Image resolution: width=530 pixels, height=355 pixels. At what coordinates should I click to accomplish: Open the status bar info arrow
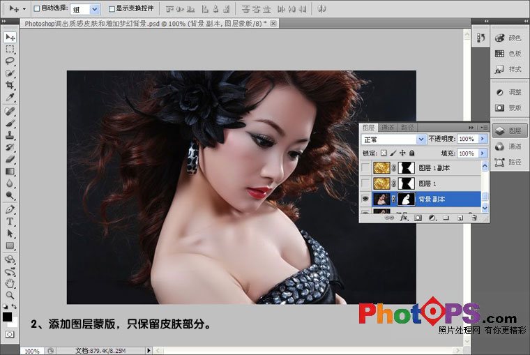tap(149, 351)
